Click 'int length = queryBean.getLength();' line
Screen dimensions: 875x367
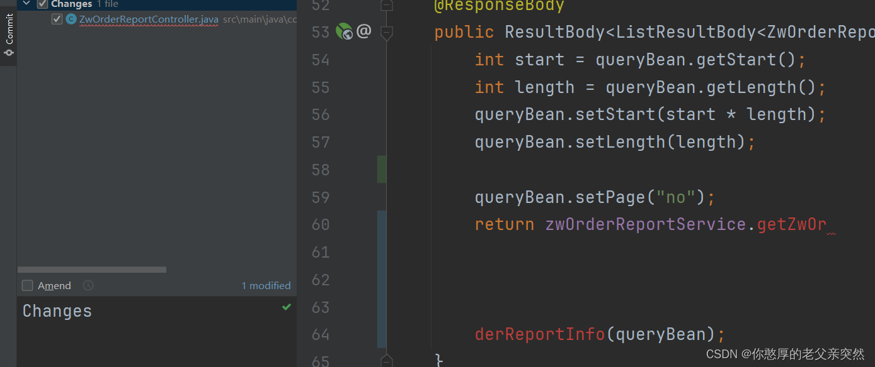650,88
